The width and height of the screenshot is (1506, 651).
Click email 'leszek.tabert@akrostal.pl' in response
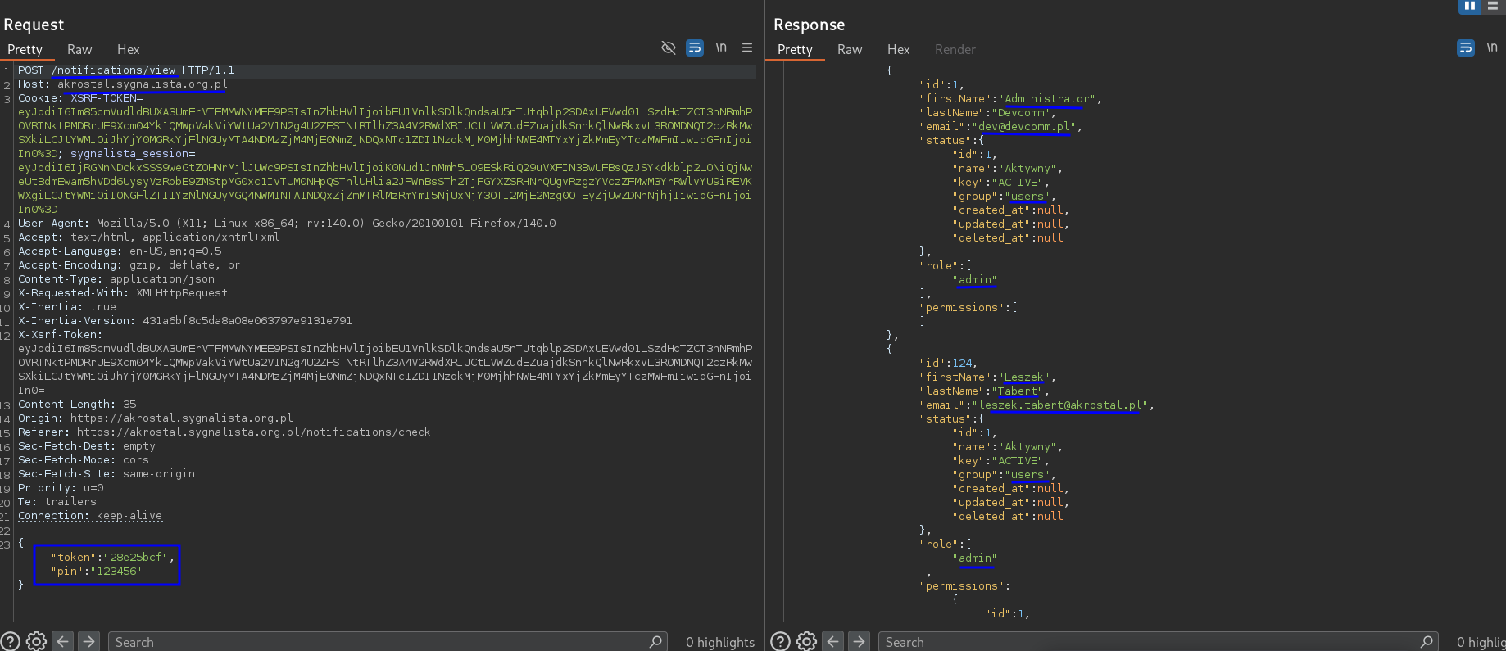point(1059,405)
